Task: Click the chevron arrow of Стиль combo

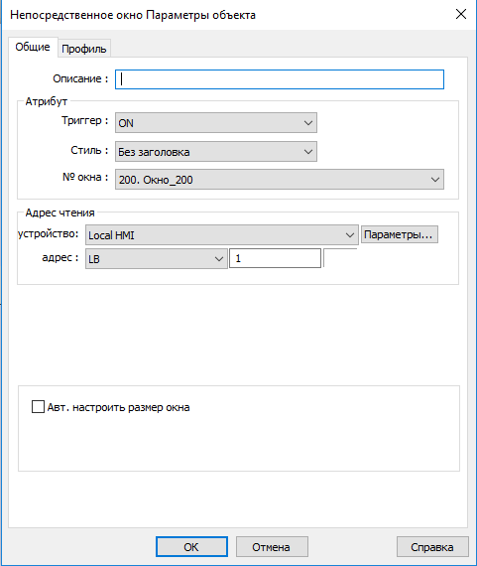Action: (307, 152)
